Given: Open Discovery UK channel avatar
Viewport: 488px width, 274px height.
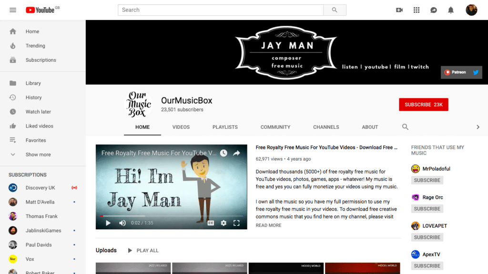Looking at the screenshot, I should click(x=13, y=187).
